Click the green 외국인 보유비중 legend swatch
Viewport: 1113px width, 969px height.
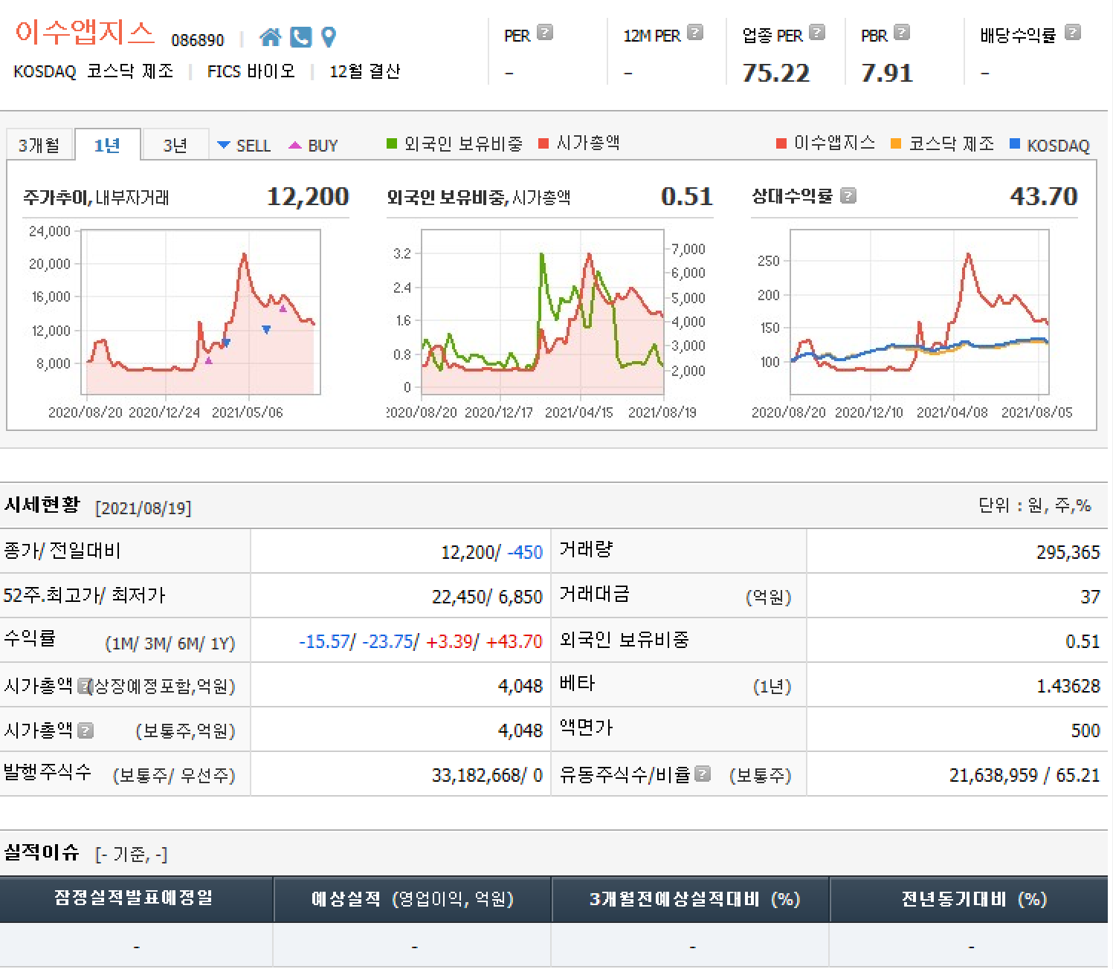click(x=392, y=144)
